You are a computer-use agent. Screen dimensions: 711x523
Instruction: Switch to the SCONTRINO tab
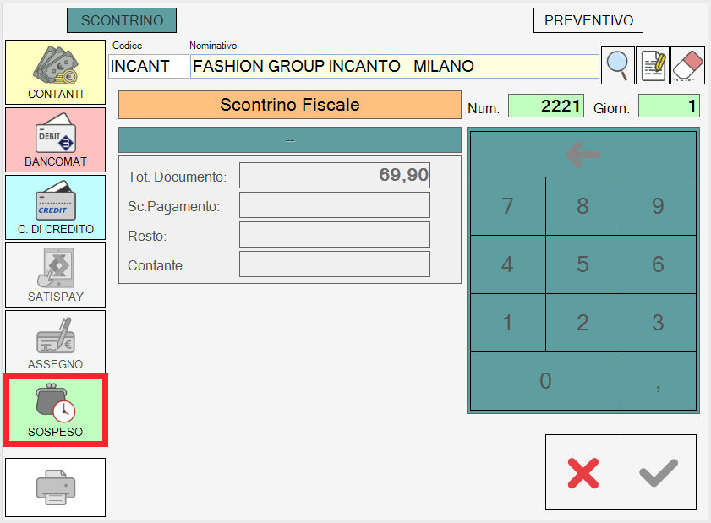(122, 20)
